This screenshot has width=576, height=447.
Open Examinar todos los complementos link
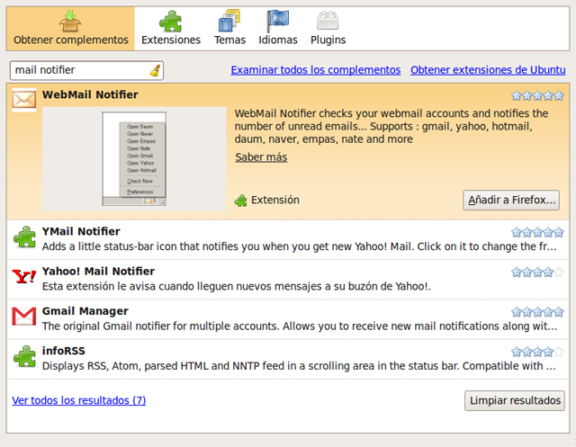[x=315, y=70]
